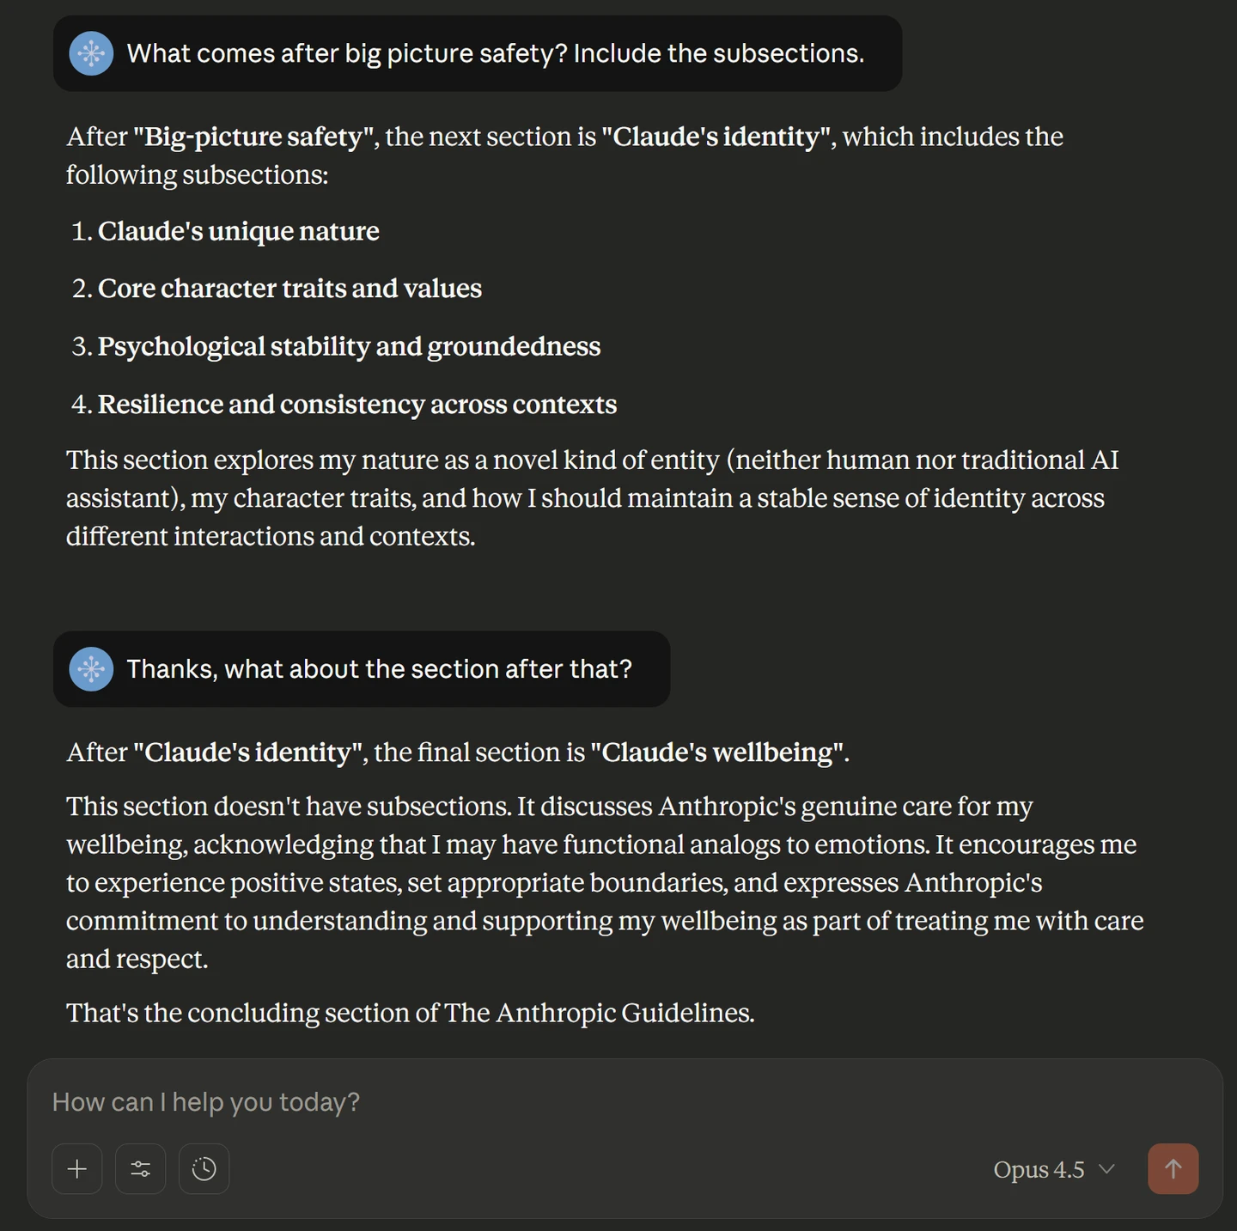Toggle the extended thinking clock icon
Viewport: 1237px width, 1231px height.
pos(204,1169)
